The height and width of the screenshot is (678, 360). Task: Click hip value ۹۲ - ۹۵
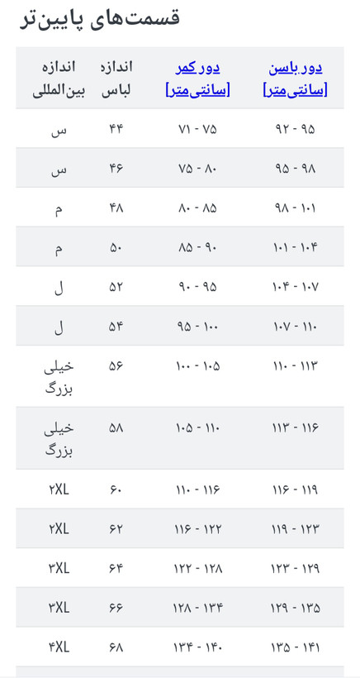[296, 129]
